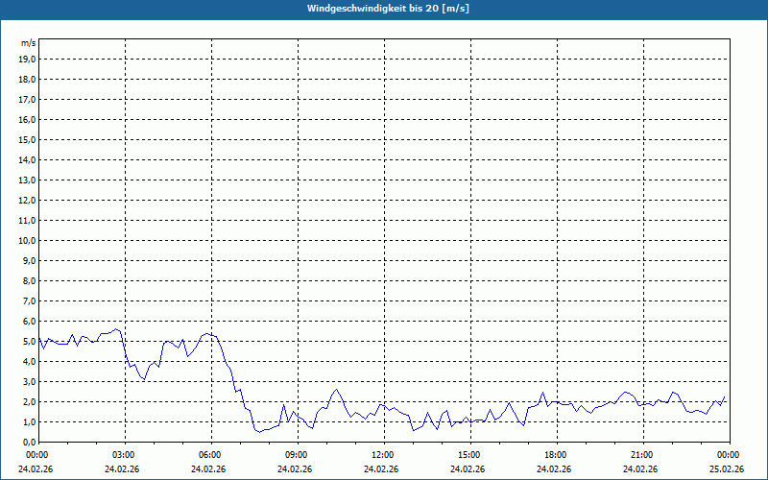The width and height of the screenshot is (768, 480).
Task: Click the "14,0" y-axis value
Action: 27,159
